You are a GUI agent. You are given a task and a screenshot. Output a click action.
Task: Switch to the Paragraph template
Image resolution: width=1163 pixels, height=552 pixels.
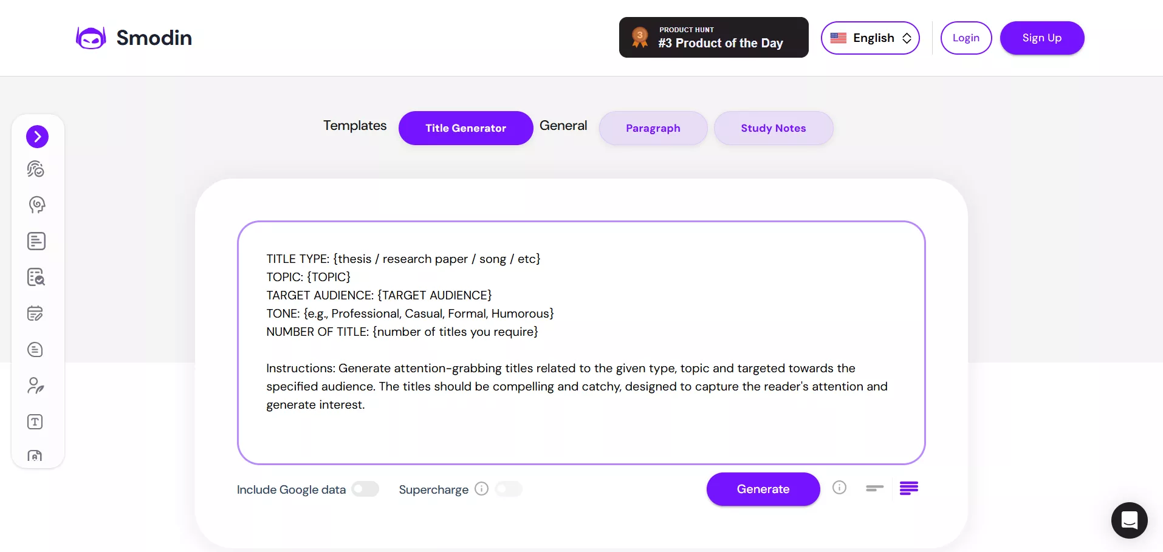(x=653, y=128)
